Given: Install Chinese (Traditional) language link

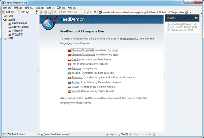Looking at the screenshot, I should pyautogui.click(x=83, y=55).
